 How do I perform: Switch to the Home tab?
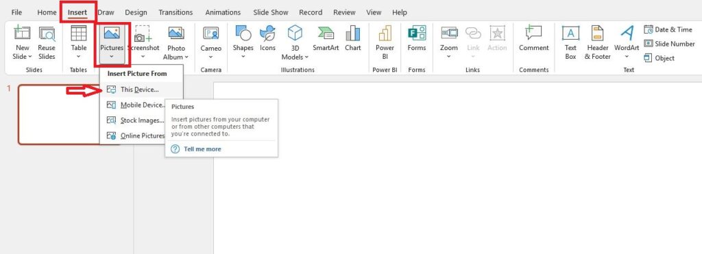47,12
